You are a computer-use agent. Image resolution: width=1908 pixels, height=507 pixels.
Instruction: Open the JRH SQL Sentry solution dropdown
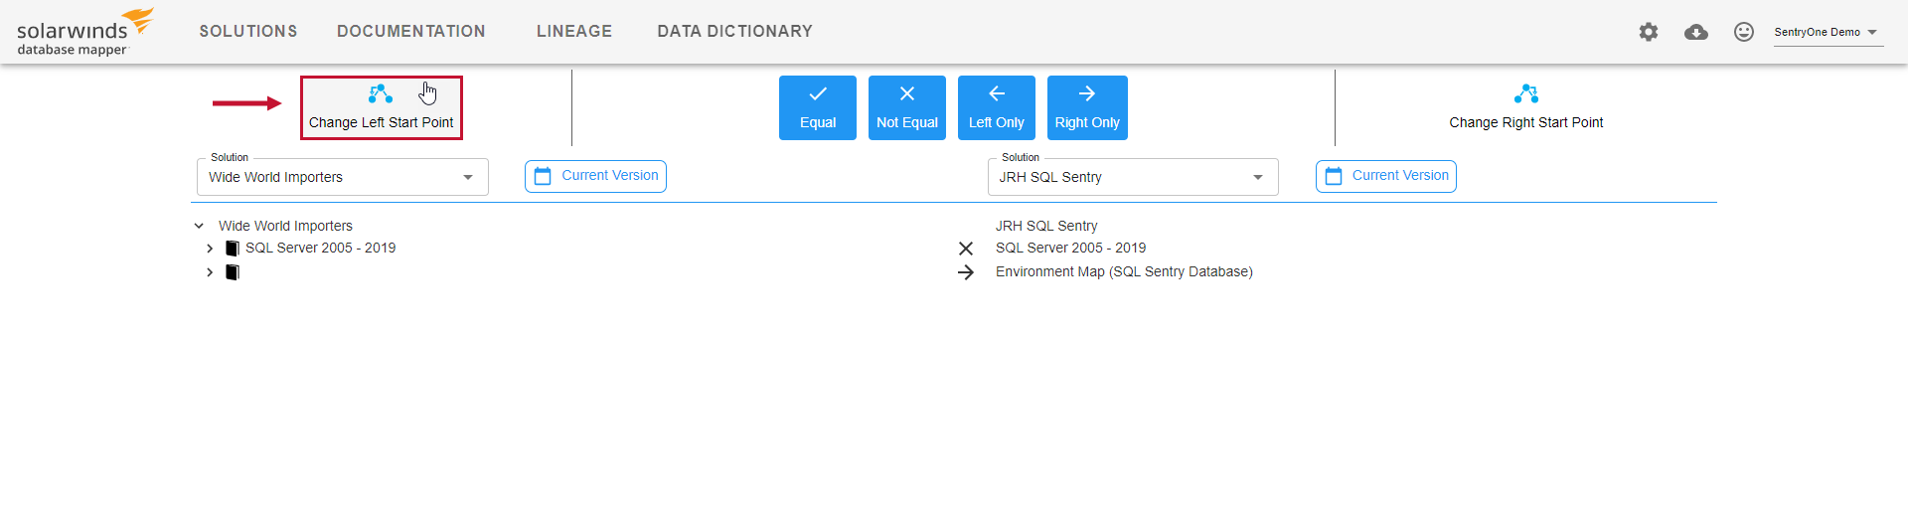[1133, 177]
